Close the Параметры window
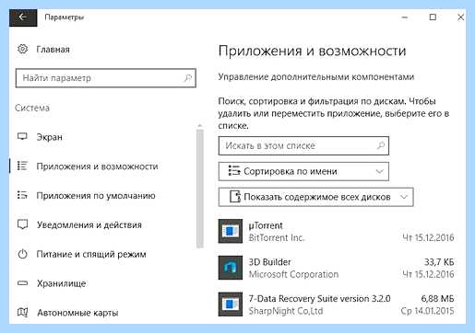This screenshot has width=475, height=333. pyautogui.click(x=460, y=17)
